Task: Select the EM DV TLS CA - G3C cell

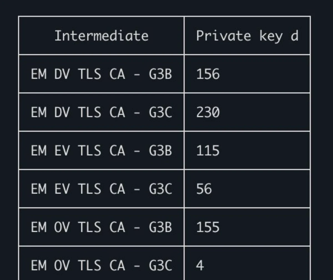Action: pos(101,112)
